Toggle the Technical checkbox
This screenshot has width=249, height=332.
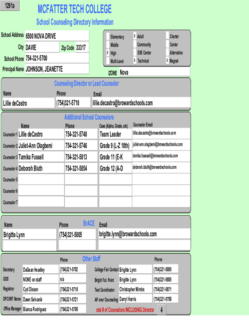[135, 61]
